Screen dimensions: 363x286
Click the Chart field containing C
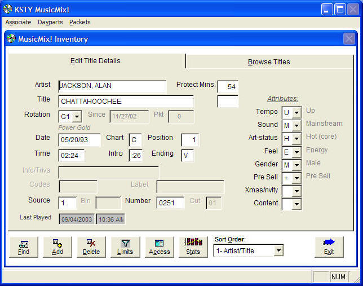(135, 140)
